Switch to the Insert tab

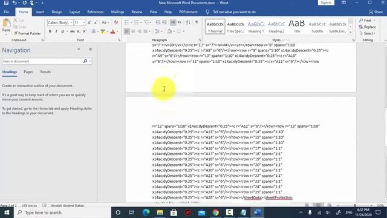coord(40,12)
